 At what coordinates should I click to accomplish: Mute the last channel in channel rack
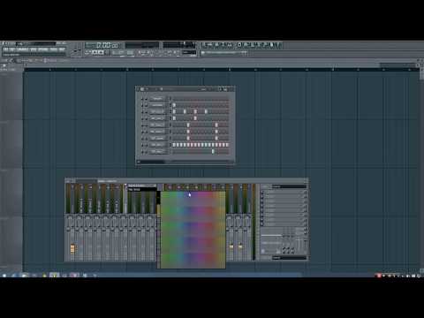tap(142, 152)
